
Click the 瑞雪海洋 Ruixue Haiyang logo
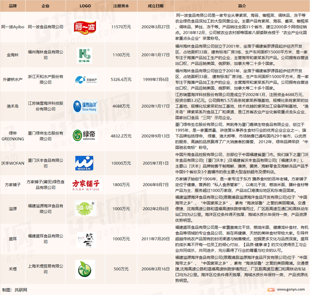click(x=86, y=106)
